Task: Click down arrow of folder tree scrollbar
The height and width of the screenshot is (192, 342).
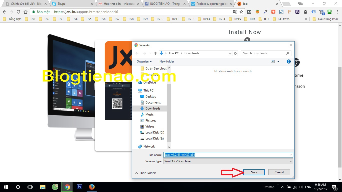Action: pyautogui.click(x=169, y=147)
